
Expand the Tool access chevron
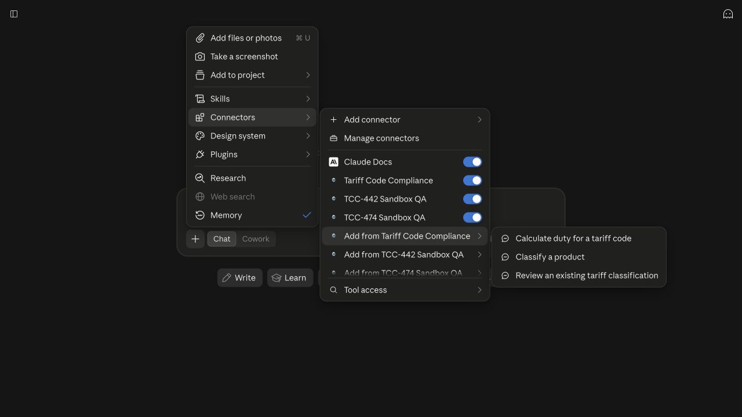[479, 290]
